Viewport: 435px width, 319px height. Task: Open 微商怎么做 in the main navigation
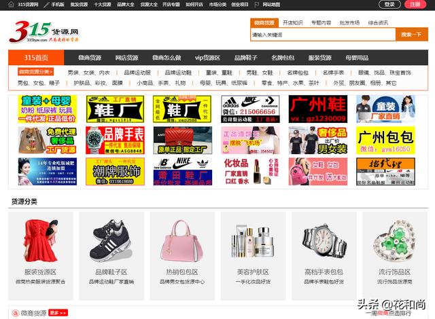[167, 58]
